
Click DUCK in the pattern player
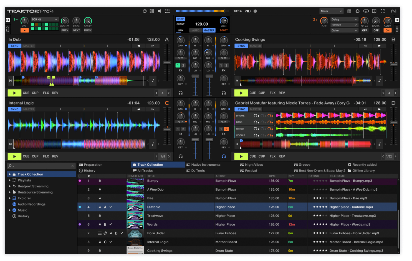point(88,31)
